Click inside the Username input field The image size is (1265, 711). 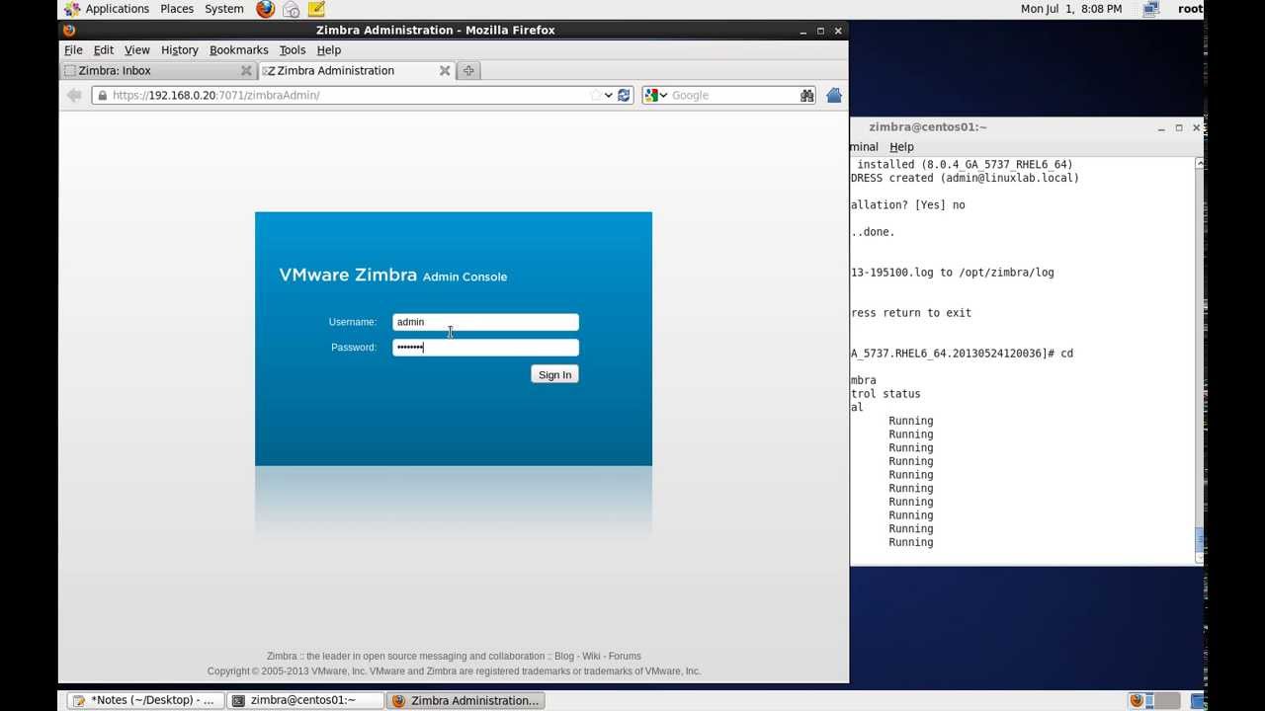coord(485,321)
